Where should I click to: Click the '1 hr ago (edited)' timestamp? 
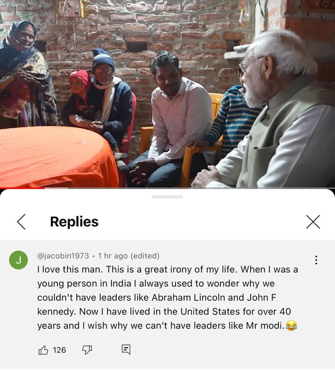click(129, 256)
